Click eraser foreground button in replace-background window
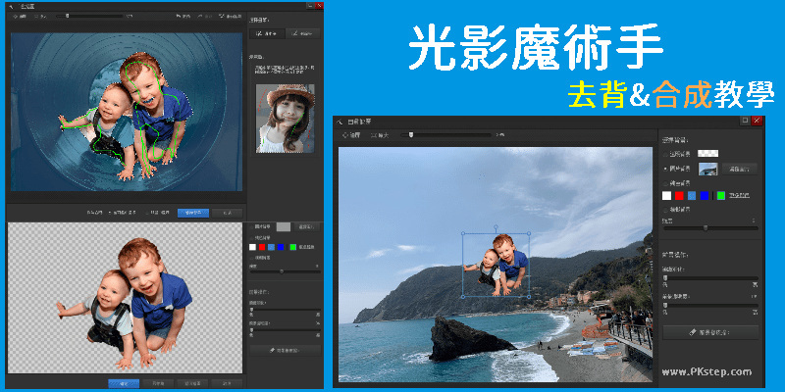 point(710,332)
